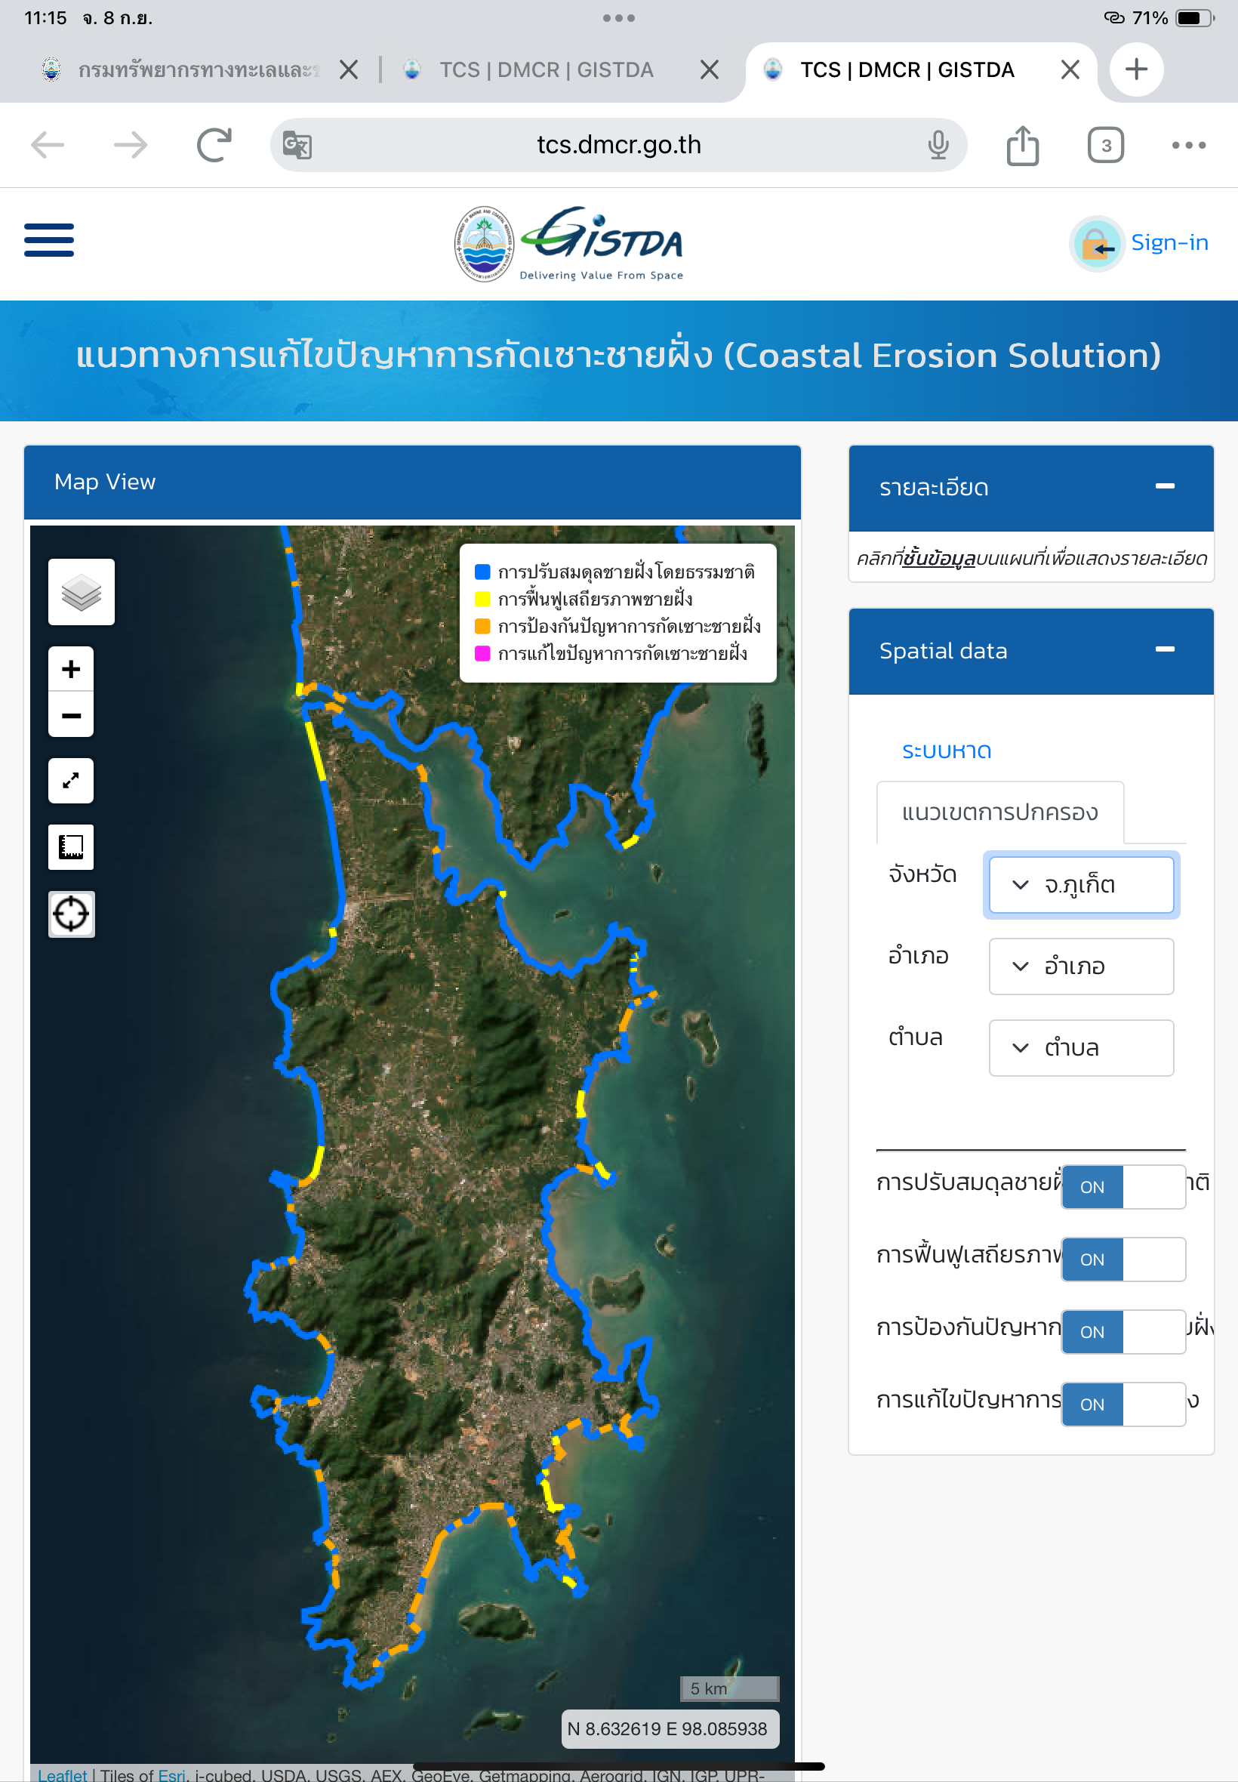1238x1782 pixels.
Task: Open the อำเภอ dropdown
Action: [x=1080, y=966]
